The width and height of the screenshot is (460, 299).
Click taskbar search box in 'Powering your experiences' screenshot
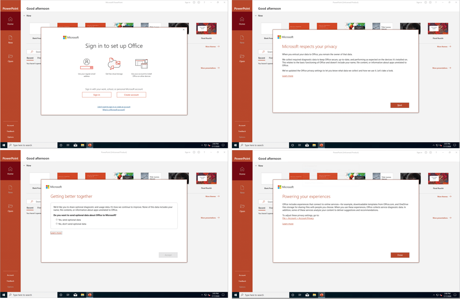point(265,295)
